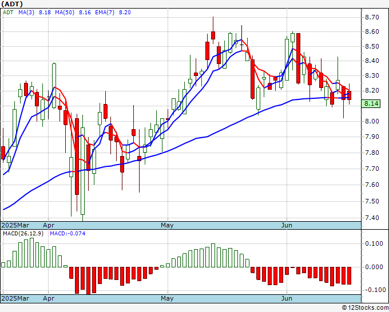Screen dimensions: 389x312
Task: Select the MA(3) value 8.18
Action: point(45,13)
